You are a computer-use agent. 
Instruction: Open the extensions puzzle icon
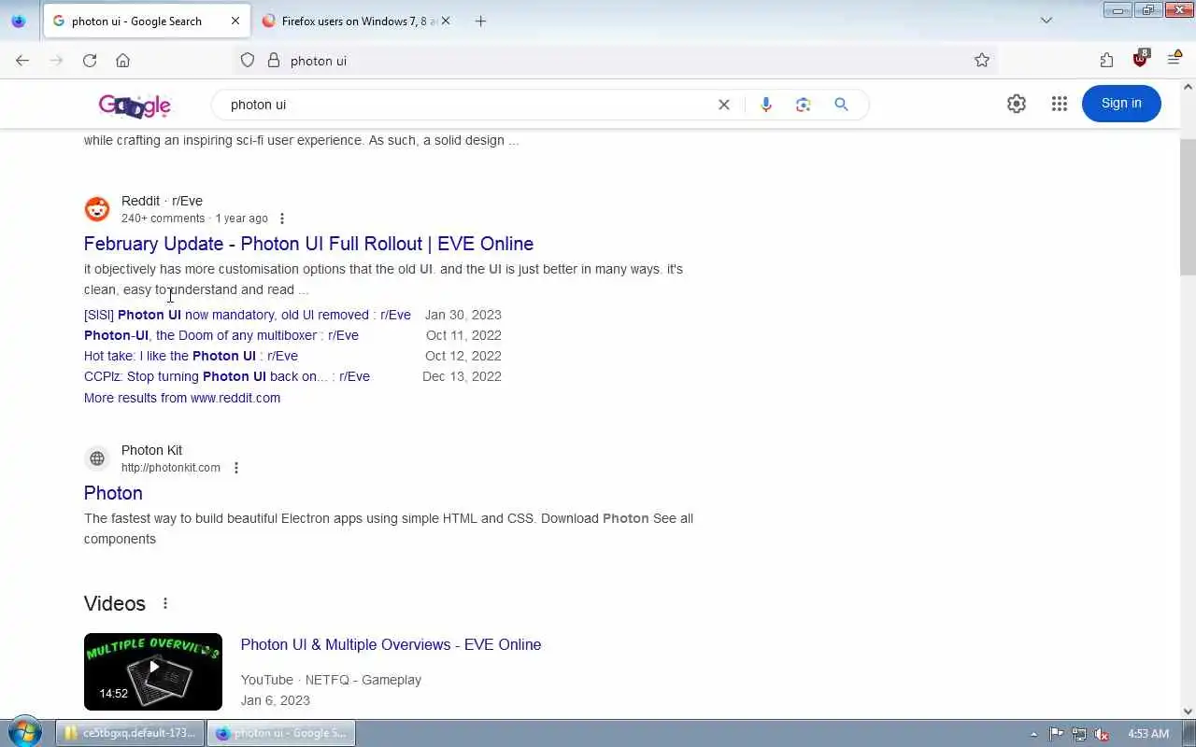(1107, 61)
